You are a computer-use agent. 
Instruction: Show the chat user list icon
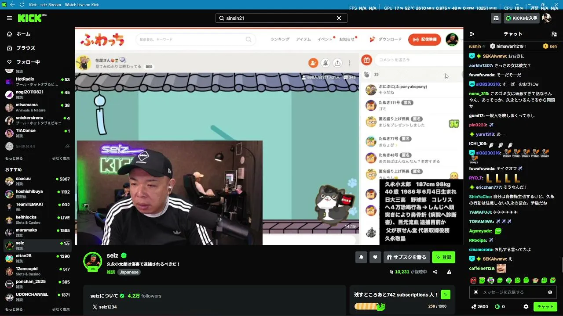click(554, 34)
